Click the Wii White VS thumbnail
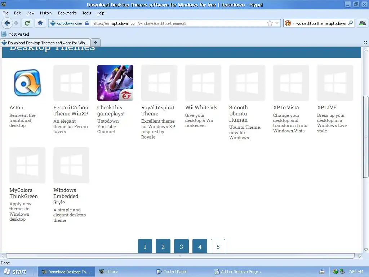 203,83
